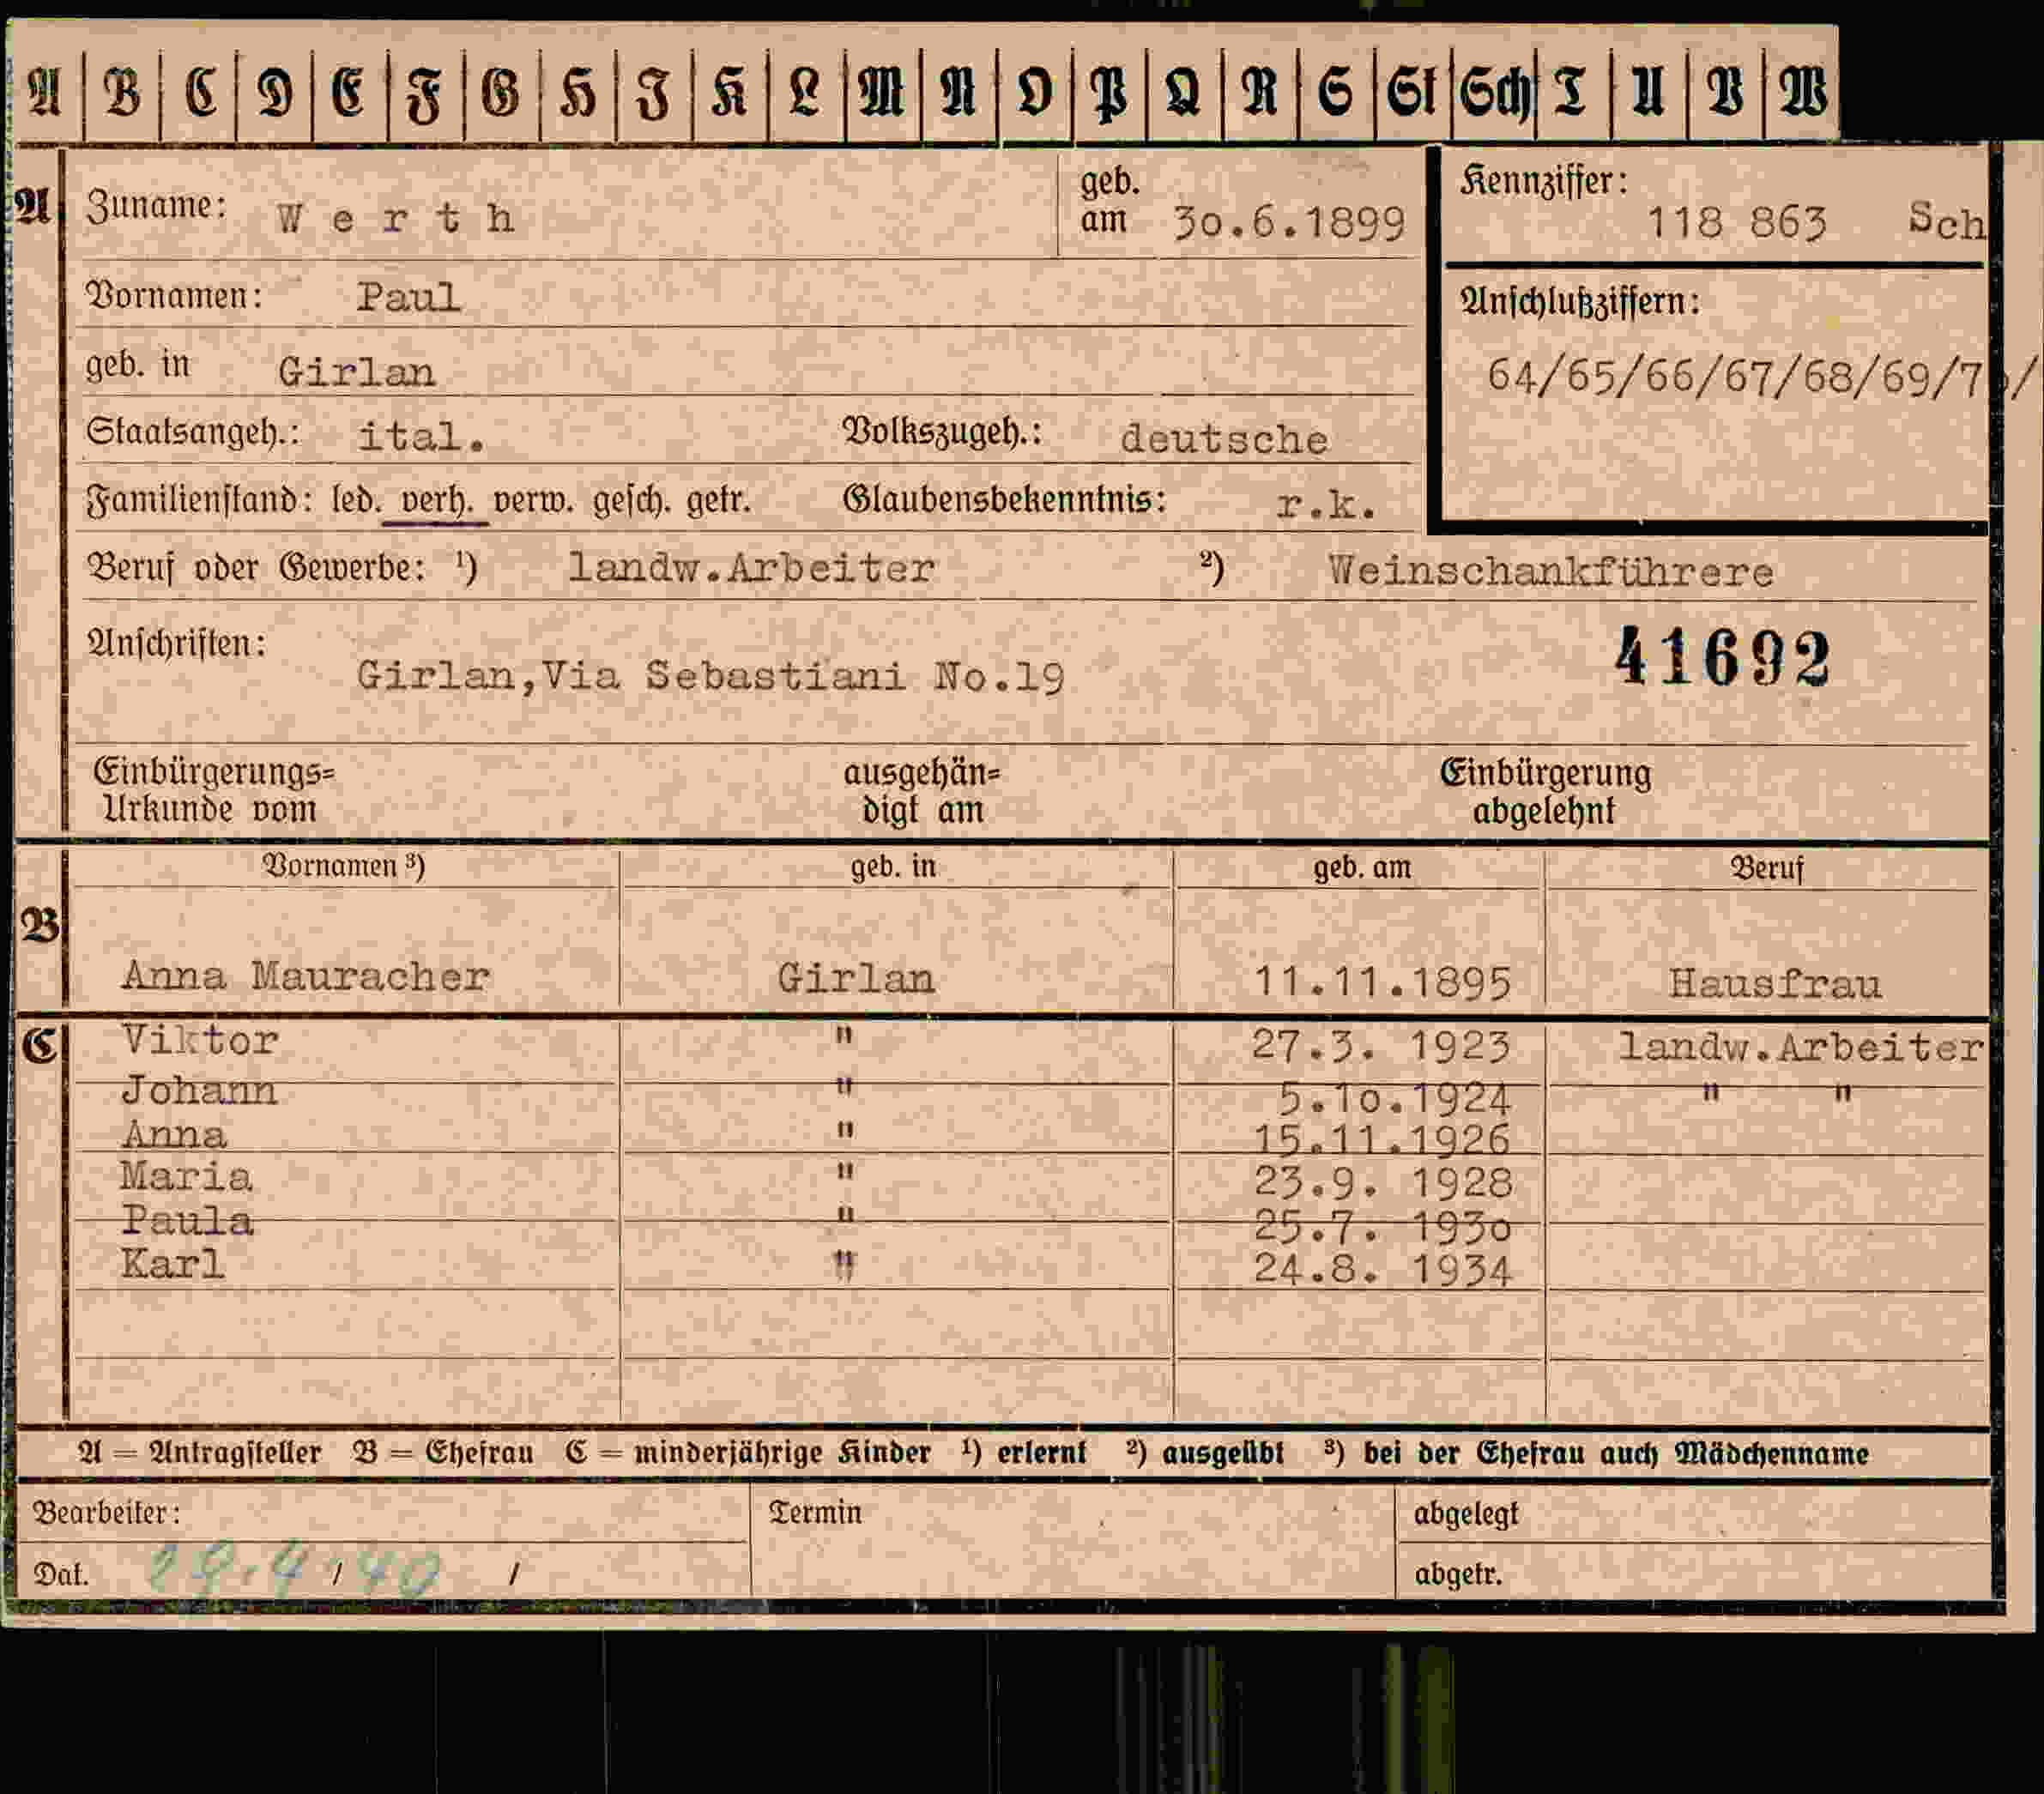Click the 'ausgehändigt am' label
The height and width of the screenshot is (1794, 2044).
click(x=922, y=791)
